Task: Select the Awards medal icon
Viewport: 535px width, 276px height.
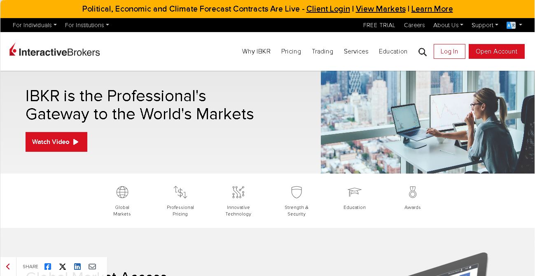Action: pos(413,192)
